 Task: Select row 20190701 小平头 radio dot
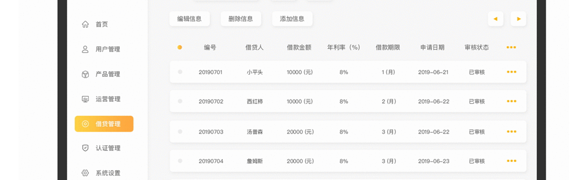tap(180, 72)
